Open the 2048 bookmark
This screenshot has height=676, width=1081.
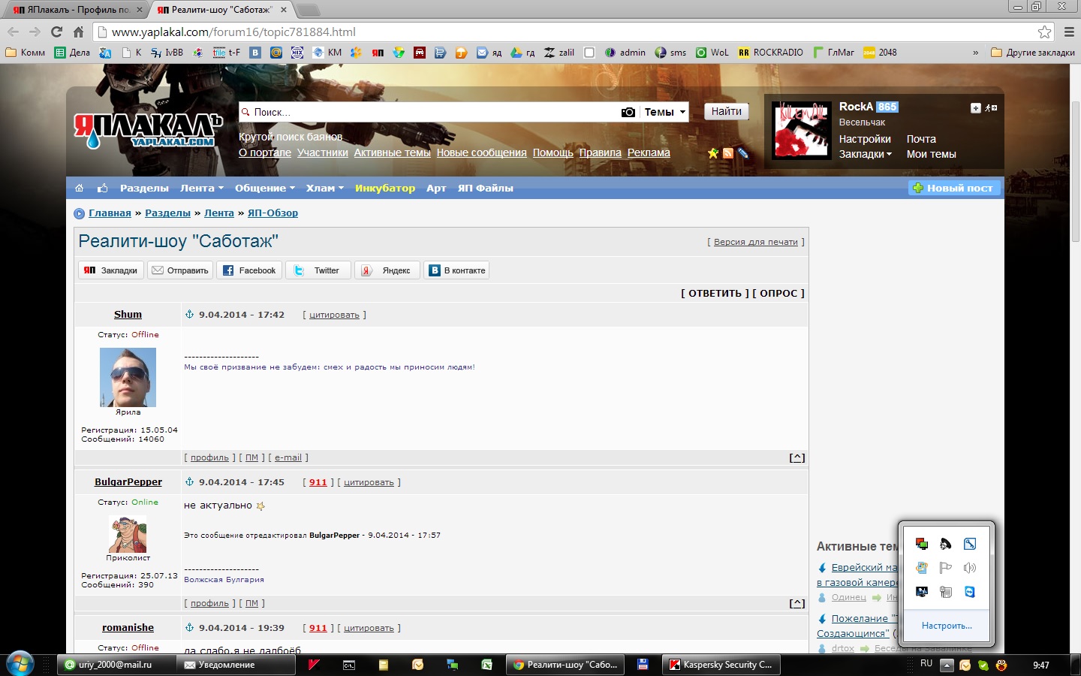880,53
